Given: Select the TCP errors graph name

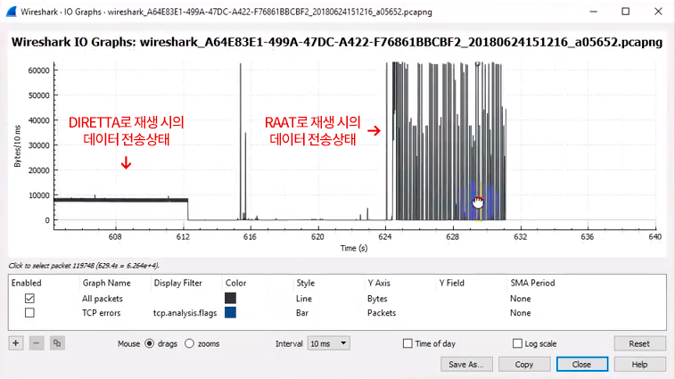Looking at the screenshot, I should [x=101, y=313].
